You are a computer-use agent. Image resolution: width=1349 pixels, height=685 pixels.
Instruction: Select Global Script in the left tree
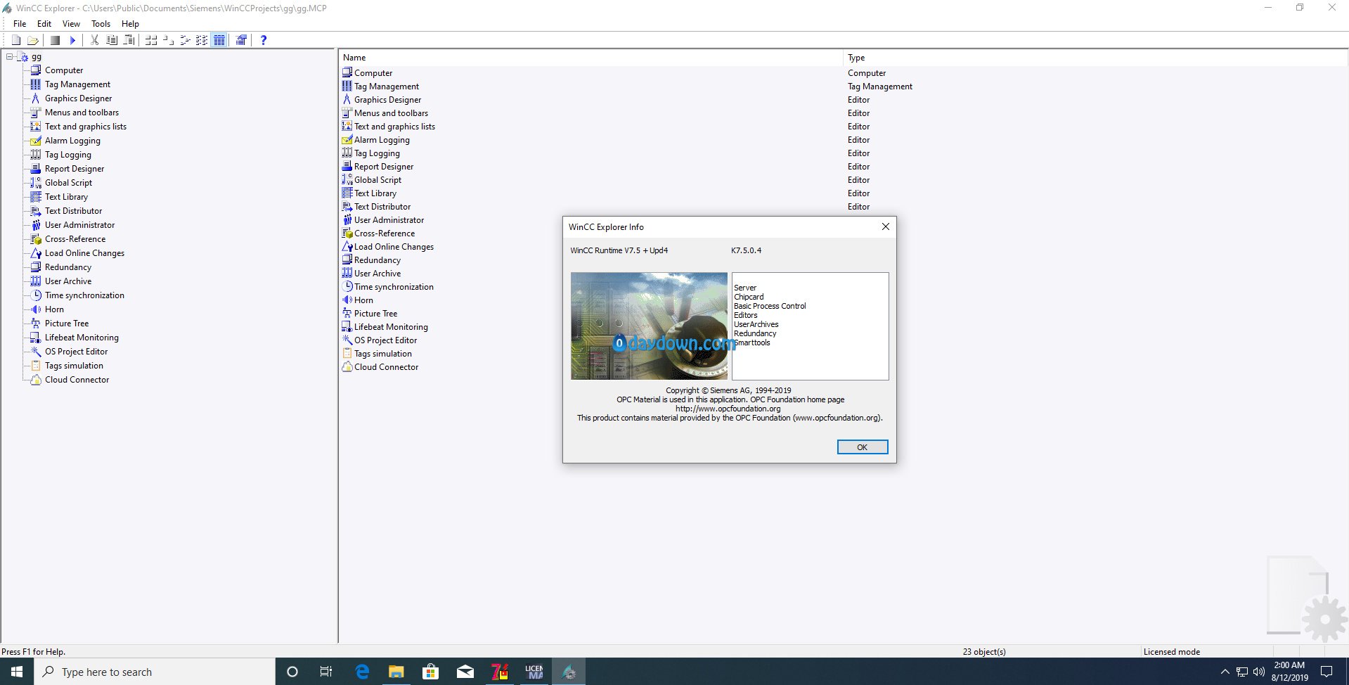pyautogui.click(x=68, y=183)
